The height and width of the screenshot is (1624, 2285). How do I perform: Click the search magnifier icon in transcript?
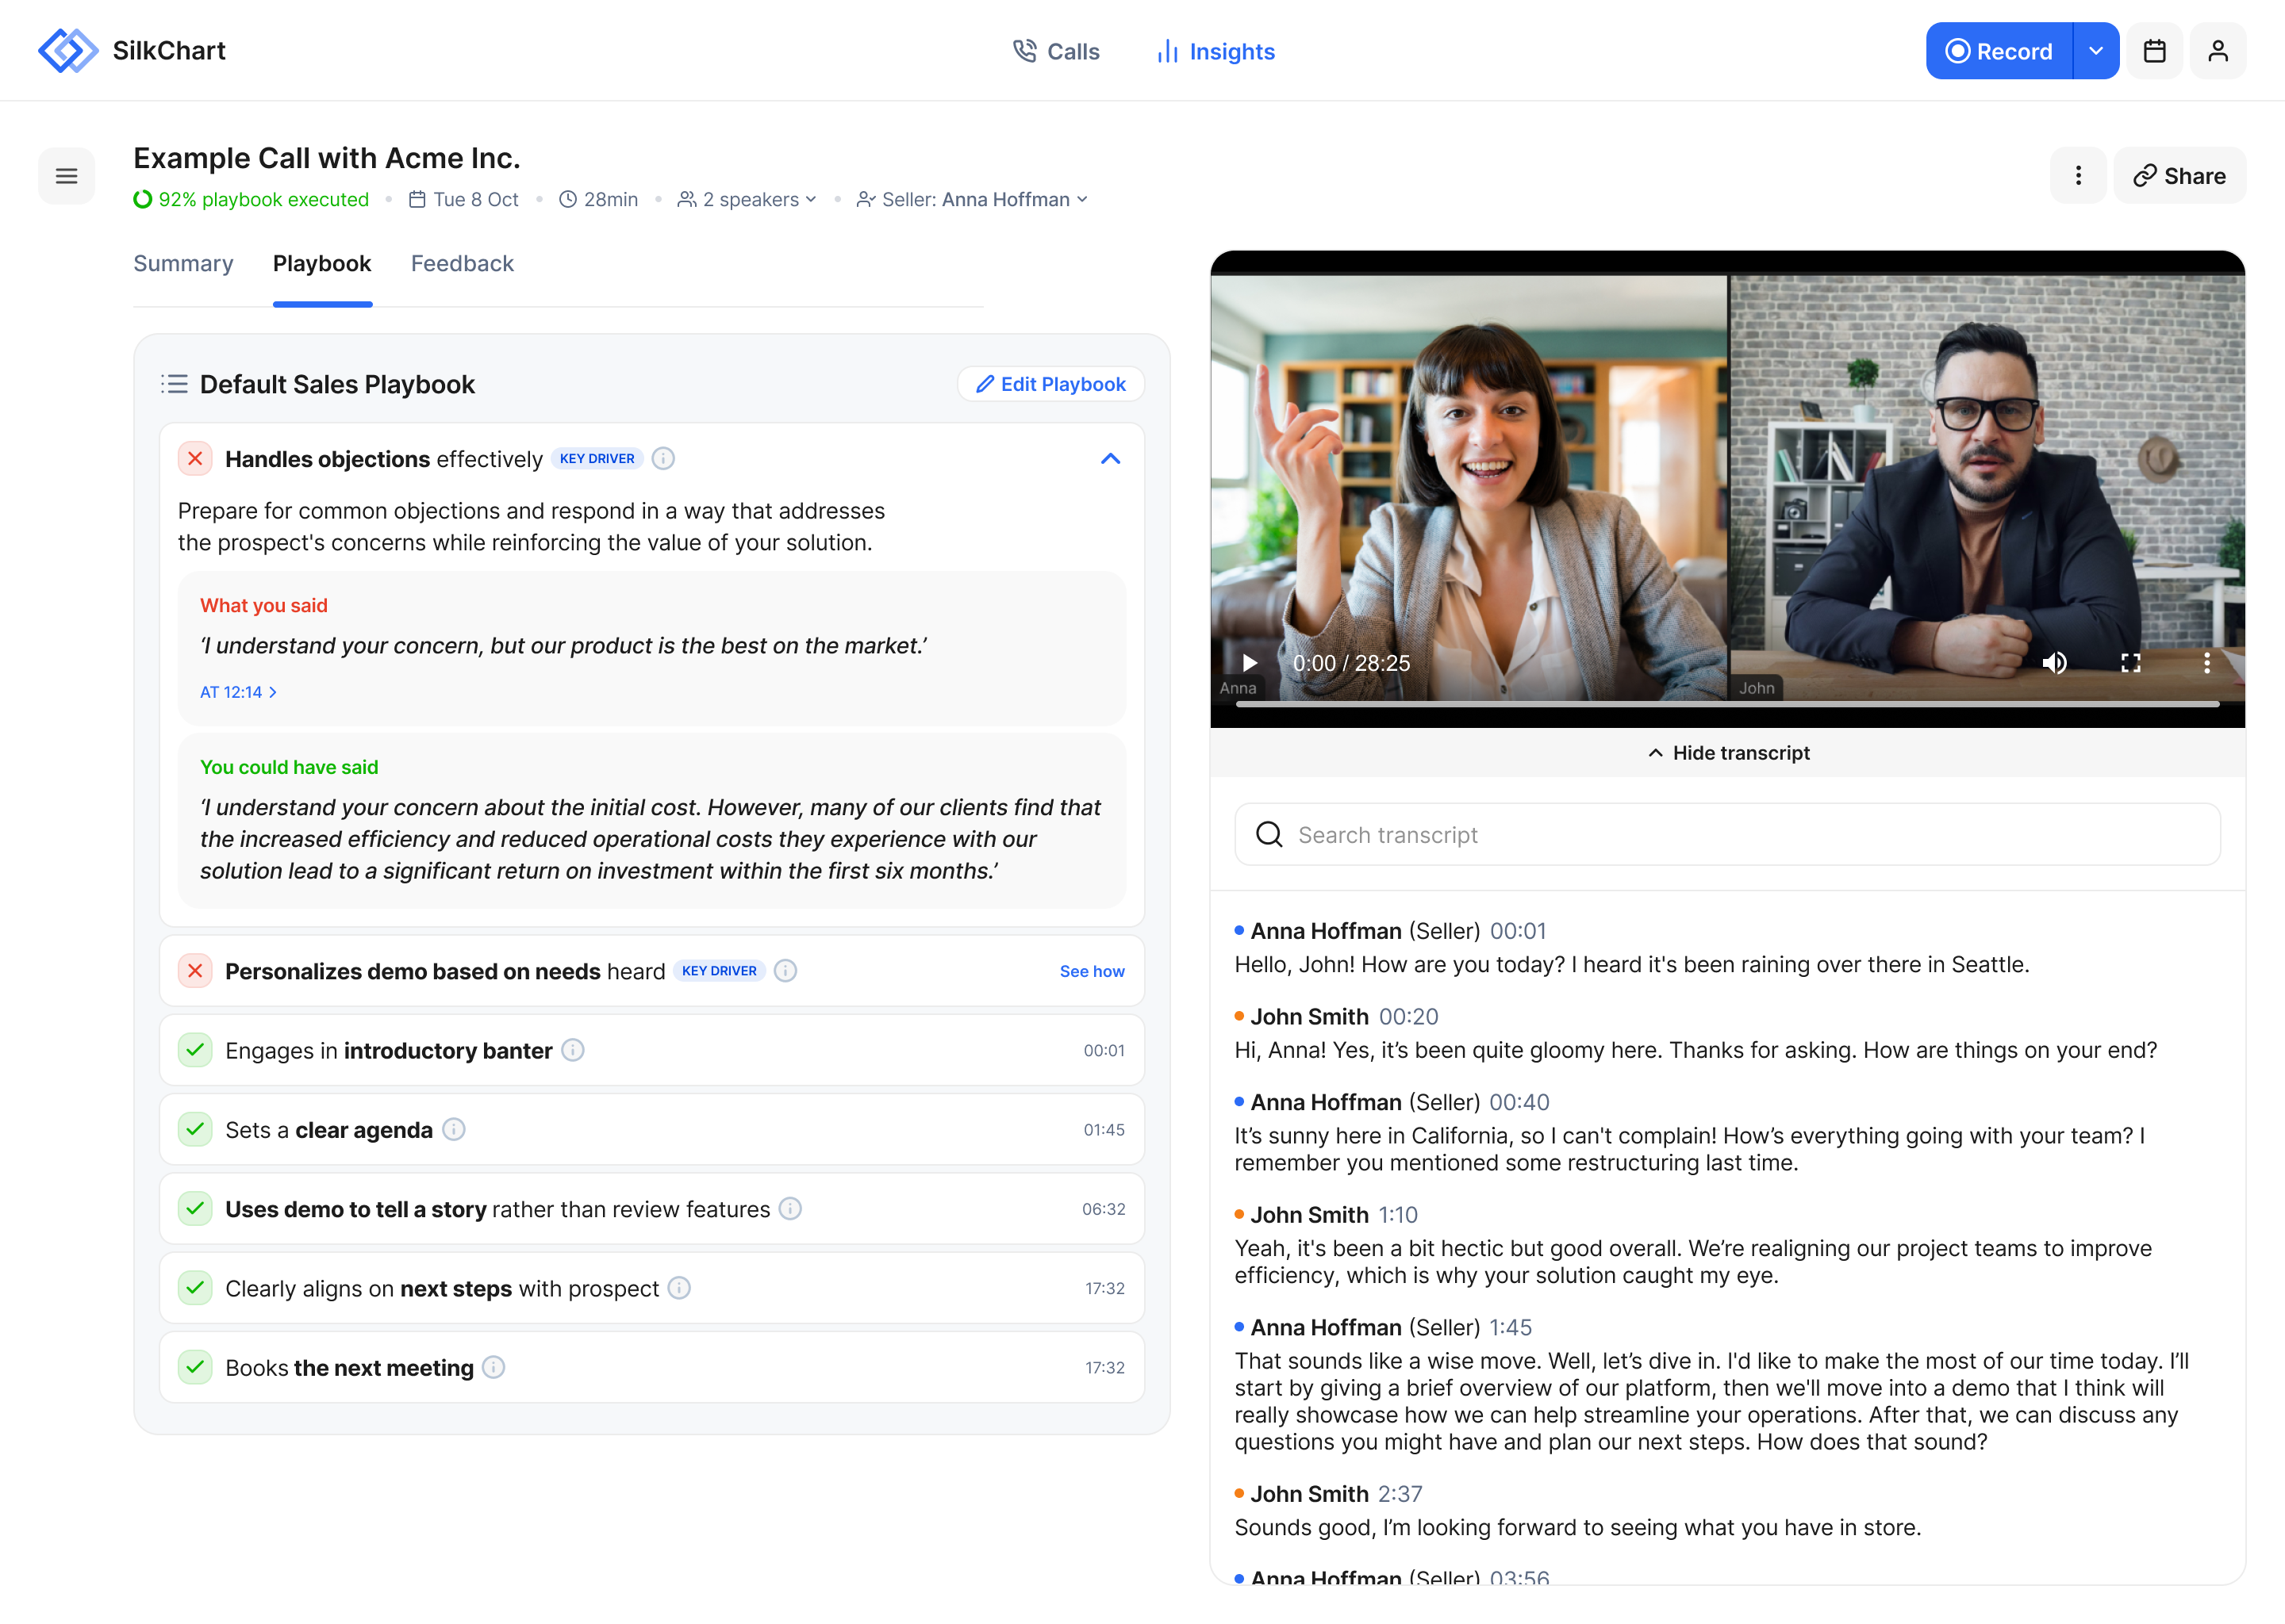[x=1269, y=835]
